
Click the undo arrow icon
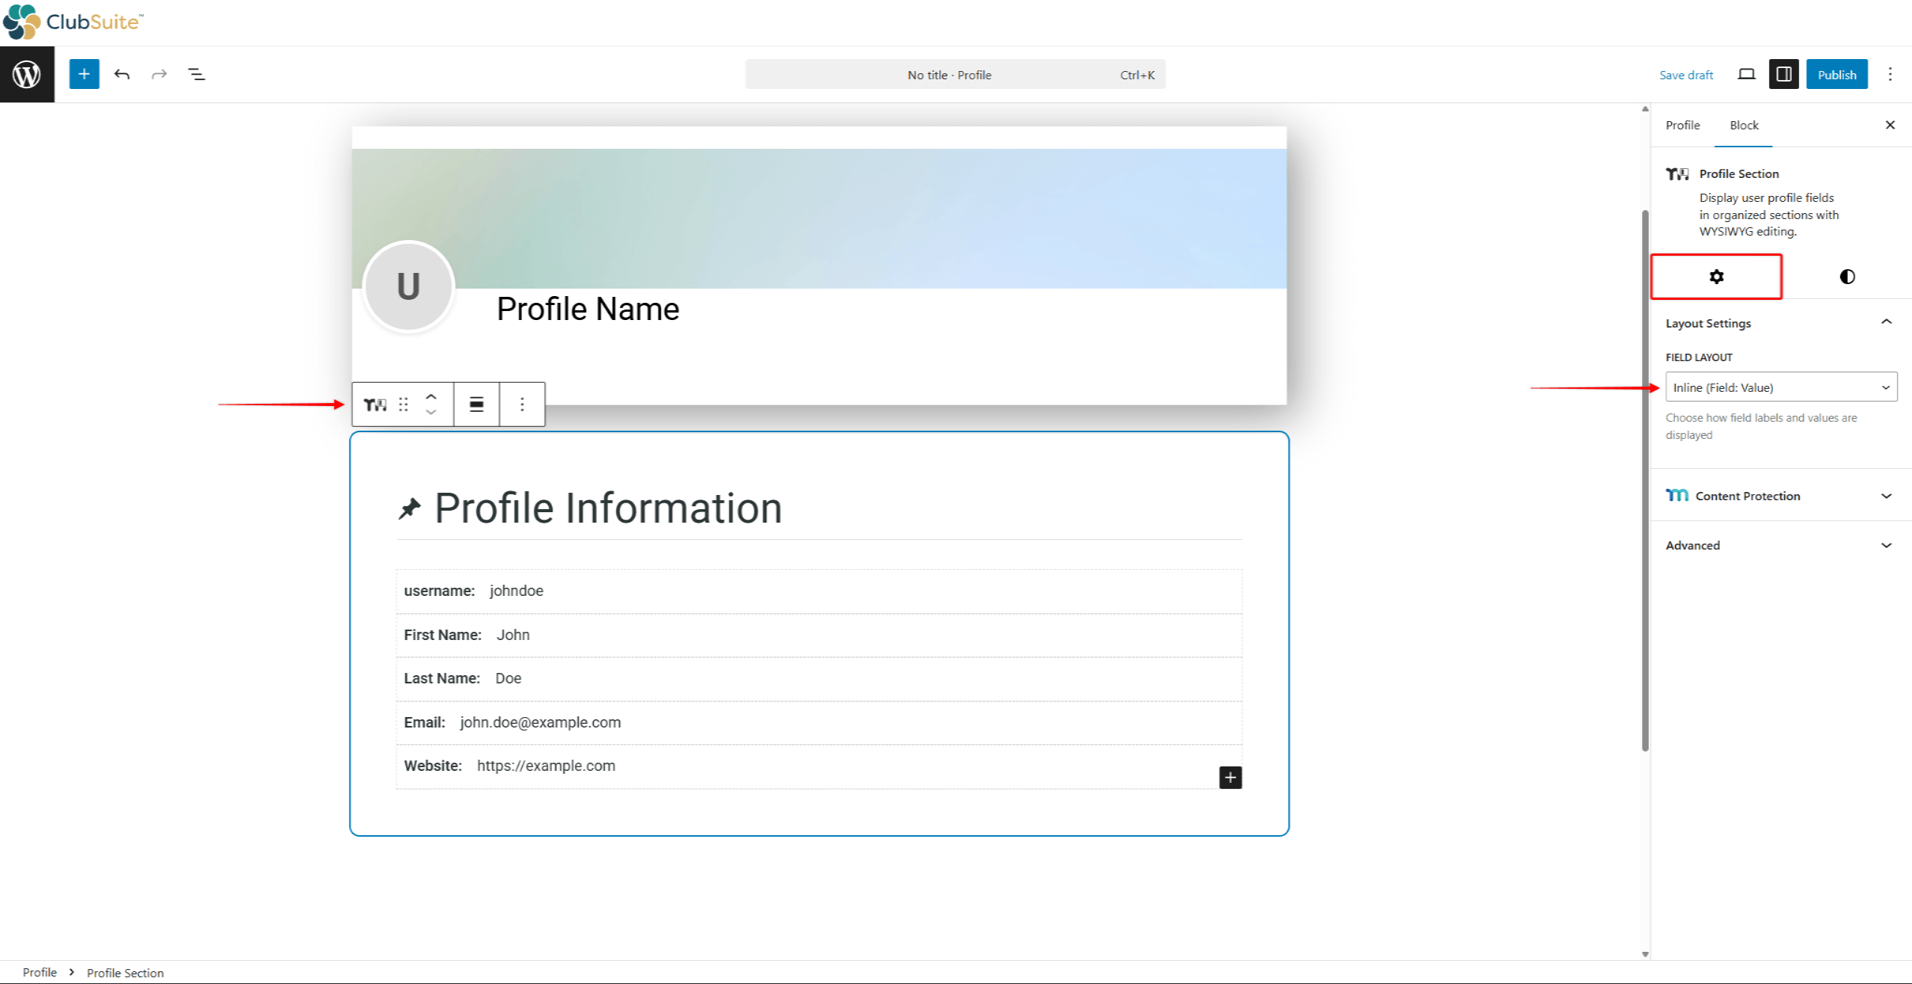pos(122,74)
